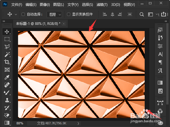Open the 视图(V) menu
The height and width of the screenshot is (127, 170).
pos(129,5)
